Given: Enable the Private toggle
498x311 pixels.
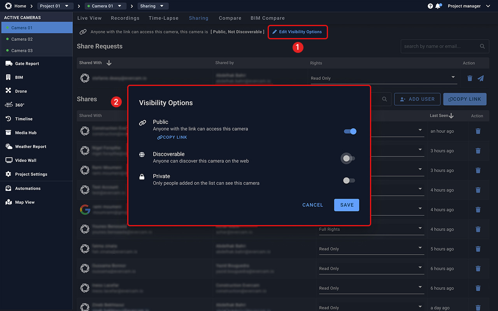Looking at the screenshot, I should tap(349, 180).
